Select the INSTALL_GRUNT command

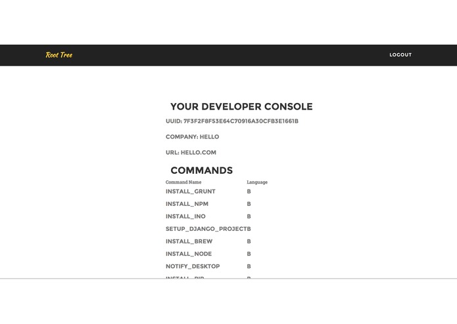pos(190,192)
